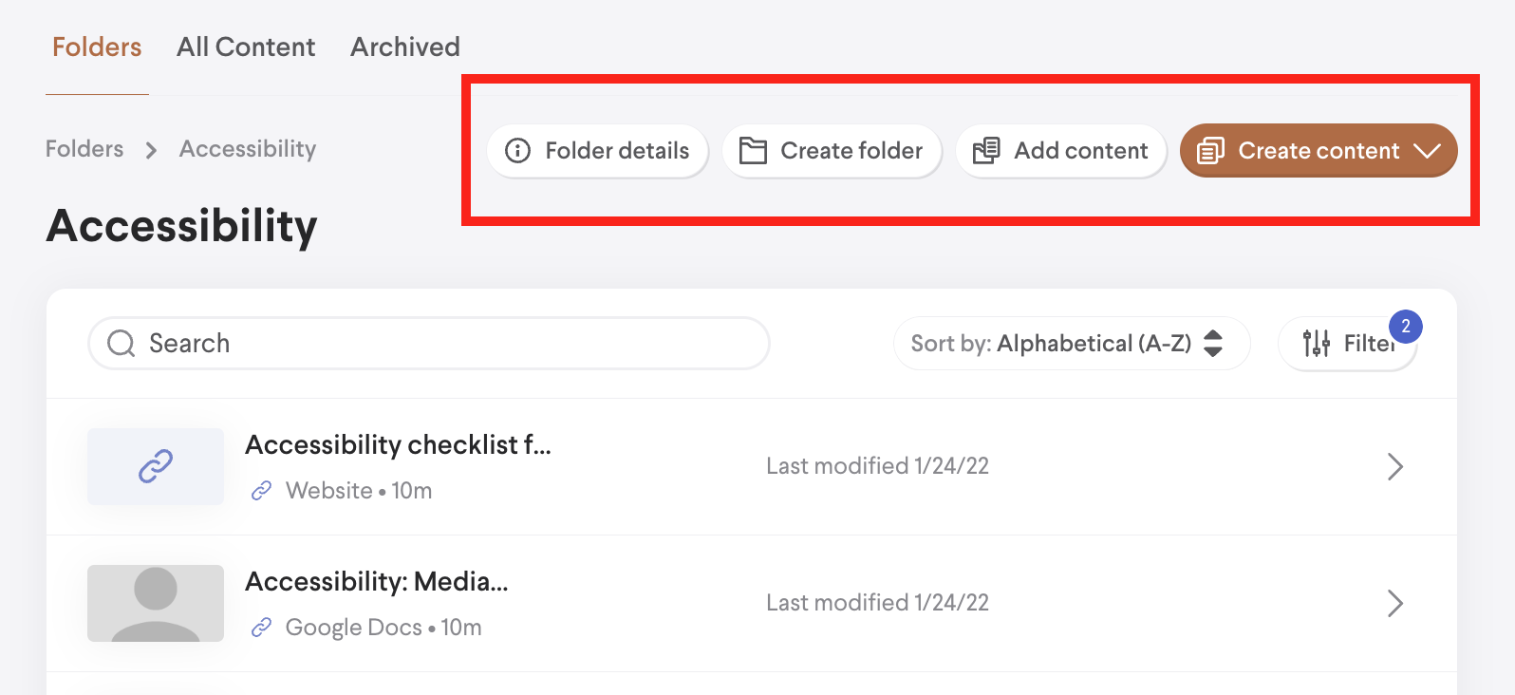Click the magnifier icon in the search bar
The image size is (1515, 695).
click(122, 343)
